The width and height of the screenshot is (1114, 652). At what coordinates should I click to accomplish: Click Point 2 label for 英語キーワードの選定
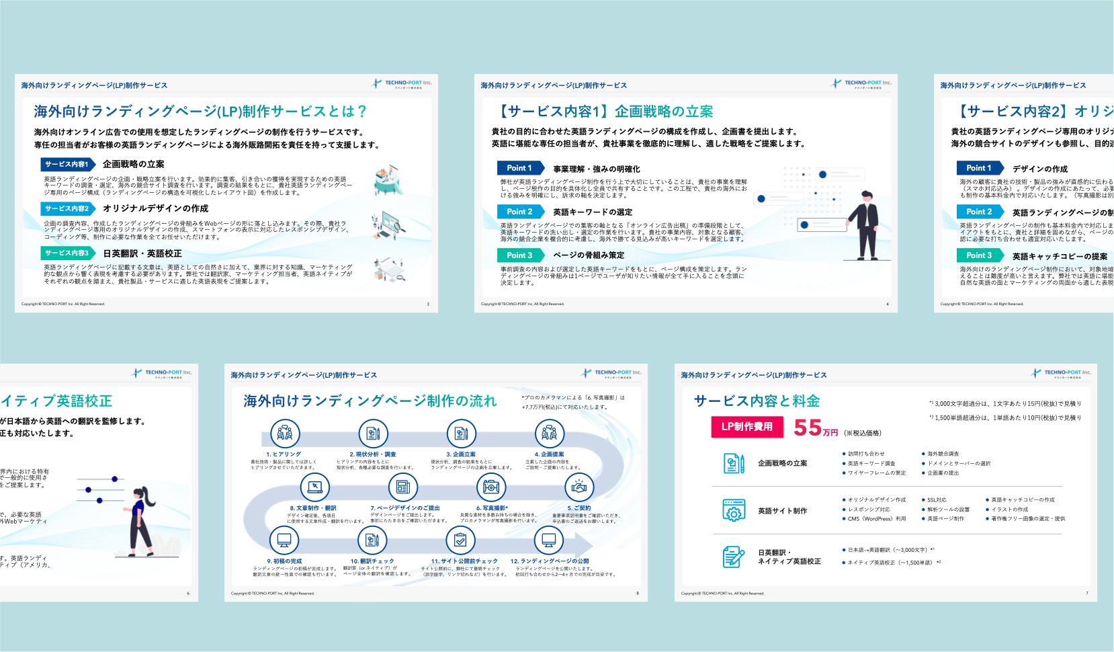point(520,212)
